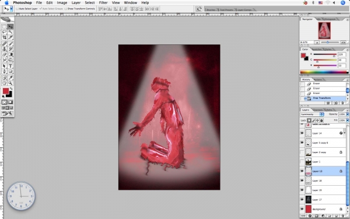Select the Move tool in toolbox

pyautogui.click(x=10, y=27)
